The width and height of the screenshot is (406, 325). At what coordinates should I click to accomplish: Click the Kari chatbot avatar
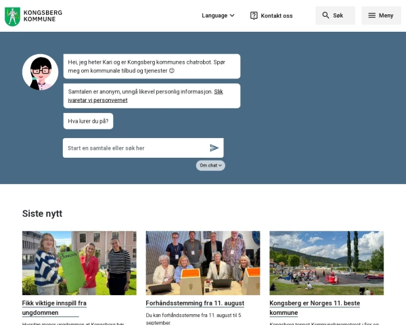pos(40,72)
